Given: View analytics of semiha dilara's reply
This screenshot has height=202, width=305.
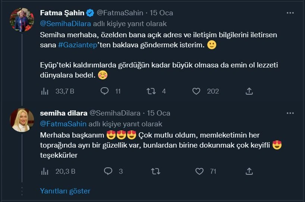Looking at the screenshot, I should click(x=45, y=171).
